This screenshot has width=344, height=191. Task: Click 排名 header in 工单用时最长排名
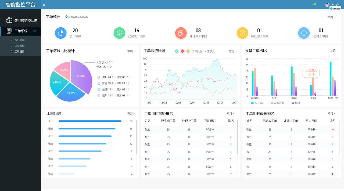pyautogui.click(x=332, y=121)
